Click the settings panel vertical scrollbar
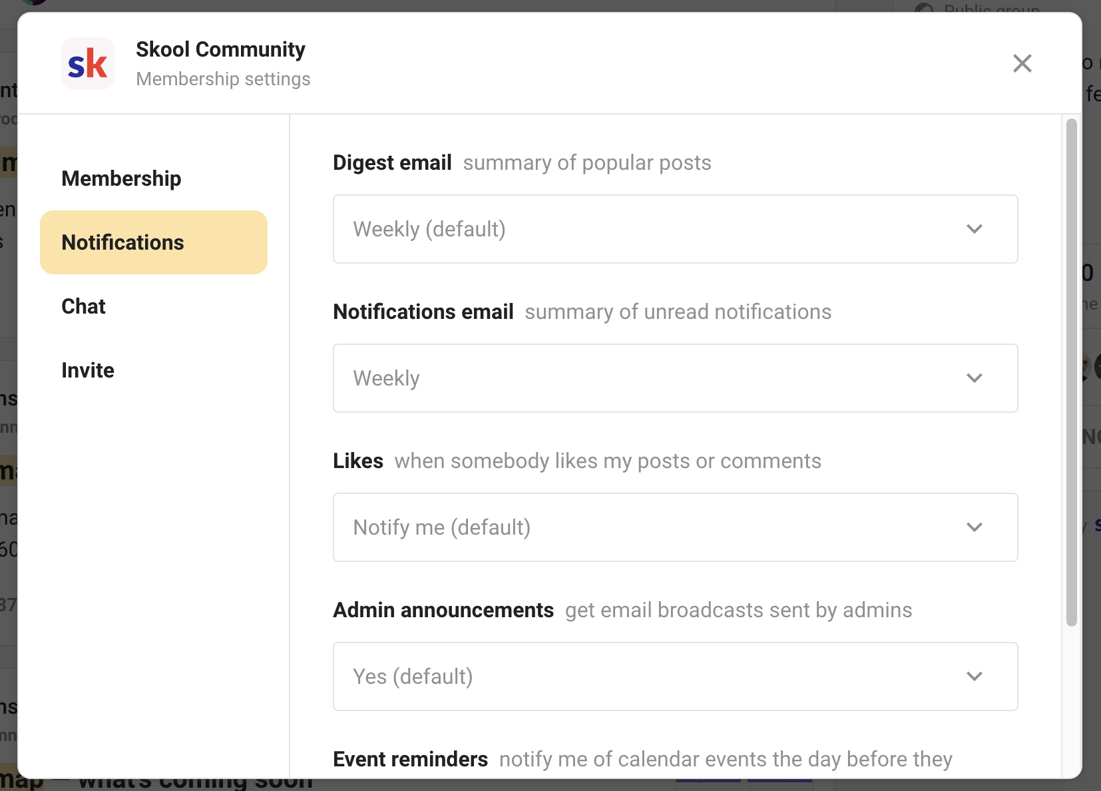 pyautogui.click(x=1071, y=373)
